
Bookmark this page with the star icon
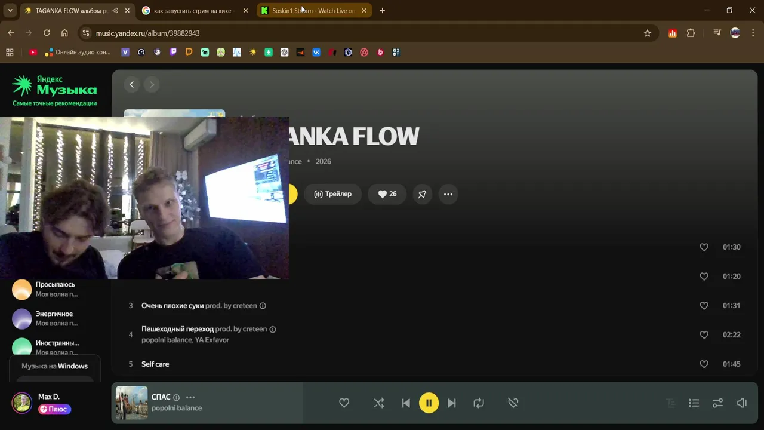[648, 33]
